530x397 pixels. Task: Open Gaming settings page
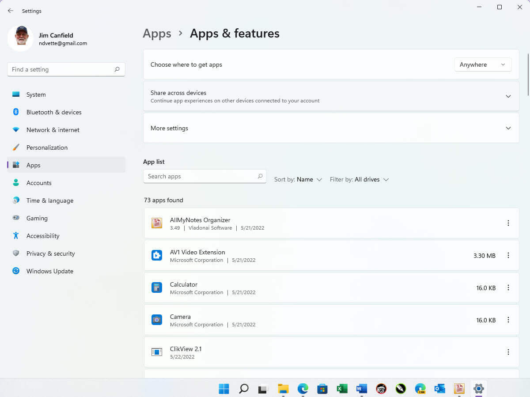pos(66,218)
